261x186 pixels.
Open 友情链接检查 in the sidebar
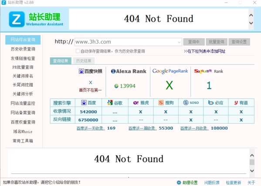point(23,59)
